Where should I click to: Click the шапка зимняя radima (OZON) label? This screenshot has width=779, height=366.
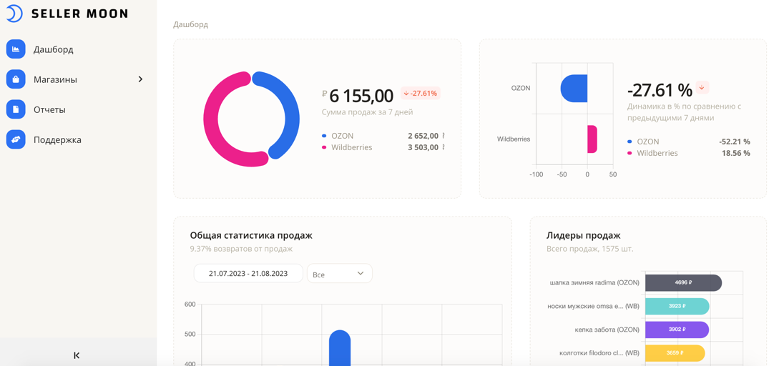pos(595,282)
